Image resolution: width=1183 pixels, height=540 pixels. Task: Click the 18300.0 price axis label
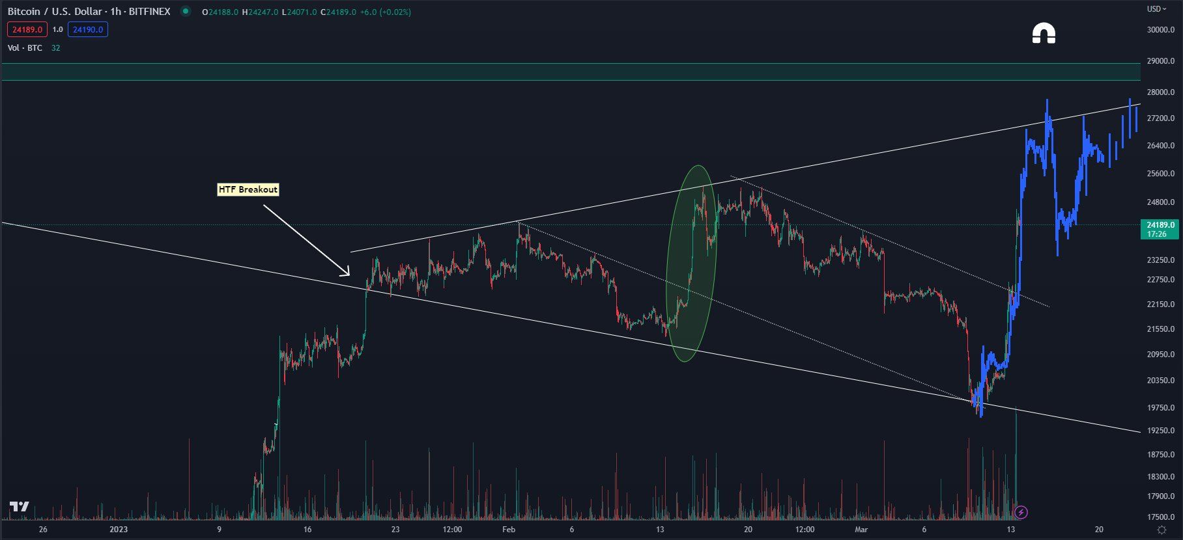pos(1161,477)
